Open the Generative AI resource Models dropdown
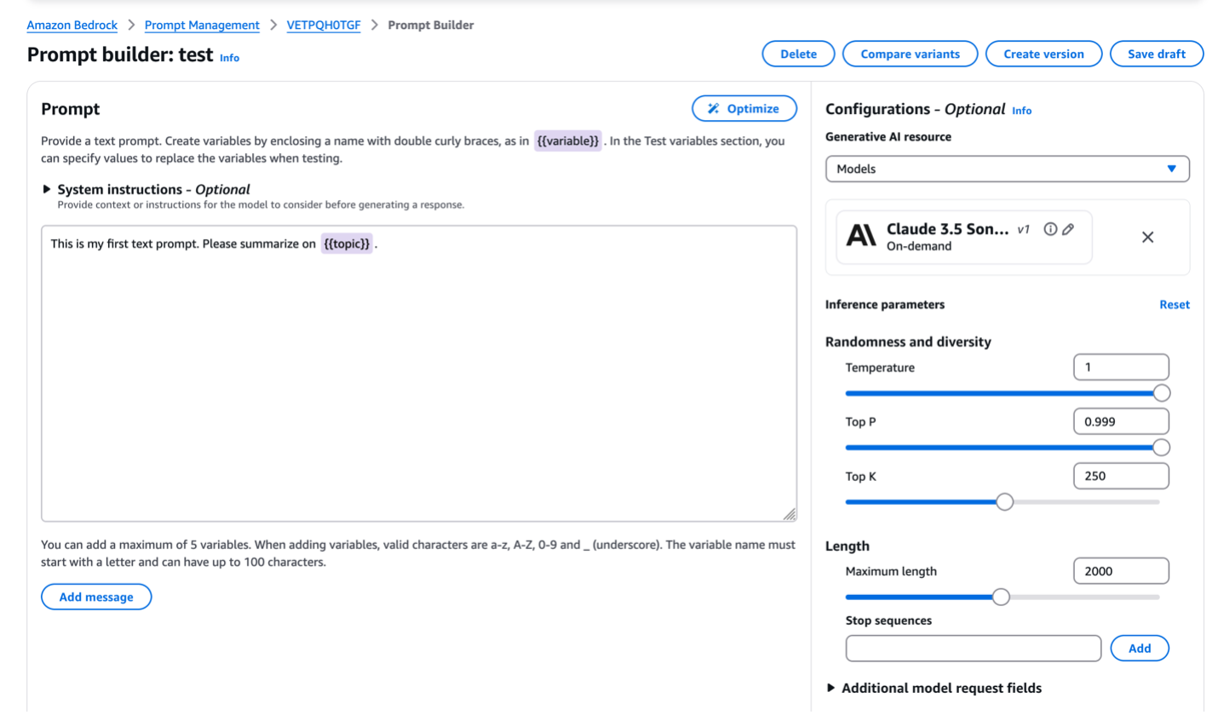Screen dimensions: 1218x715 pyautogui.click(x=1007, y=169)
